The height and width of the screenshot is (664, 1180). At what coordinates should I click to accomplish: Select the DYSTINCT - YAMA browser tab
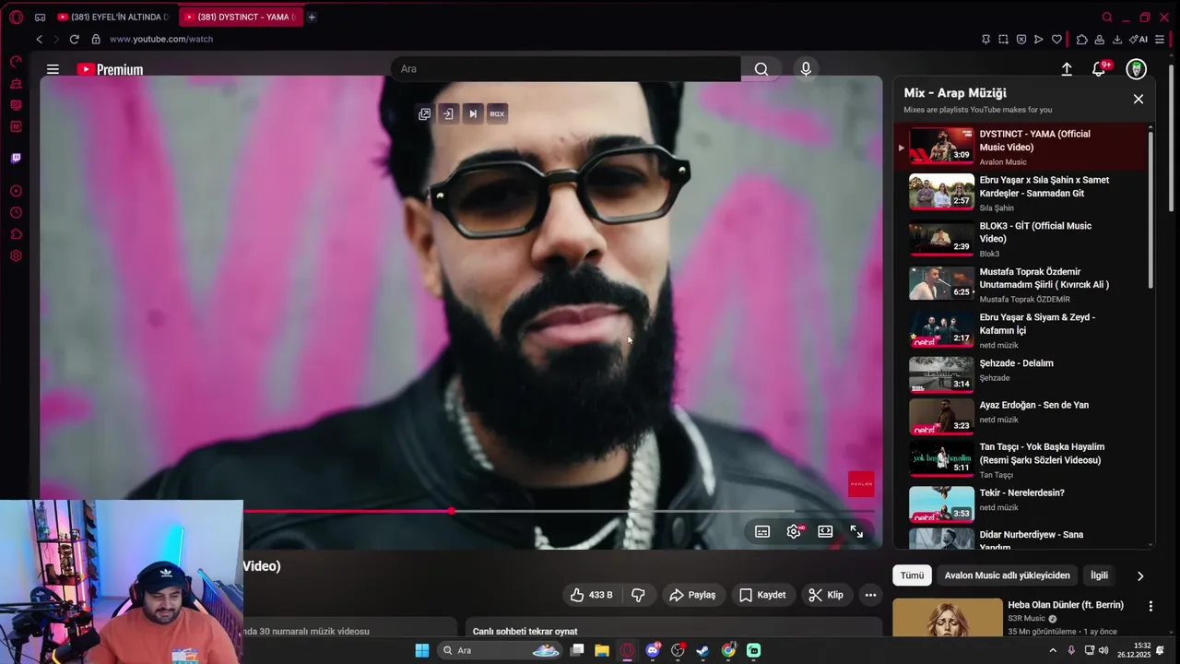241,17
